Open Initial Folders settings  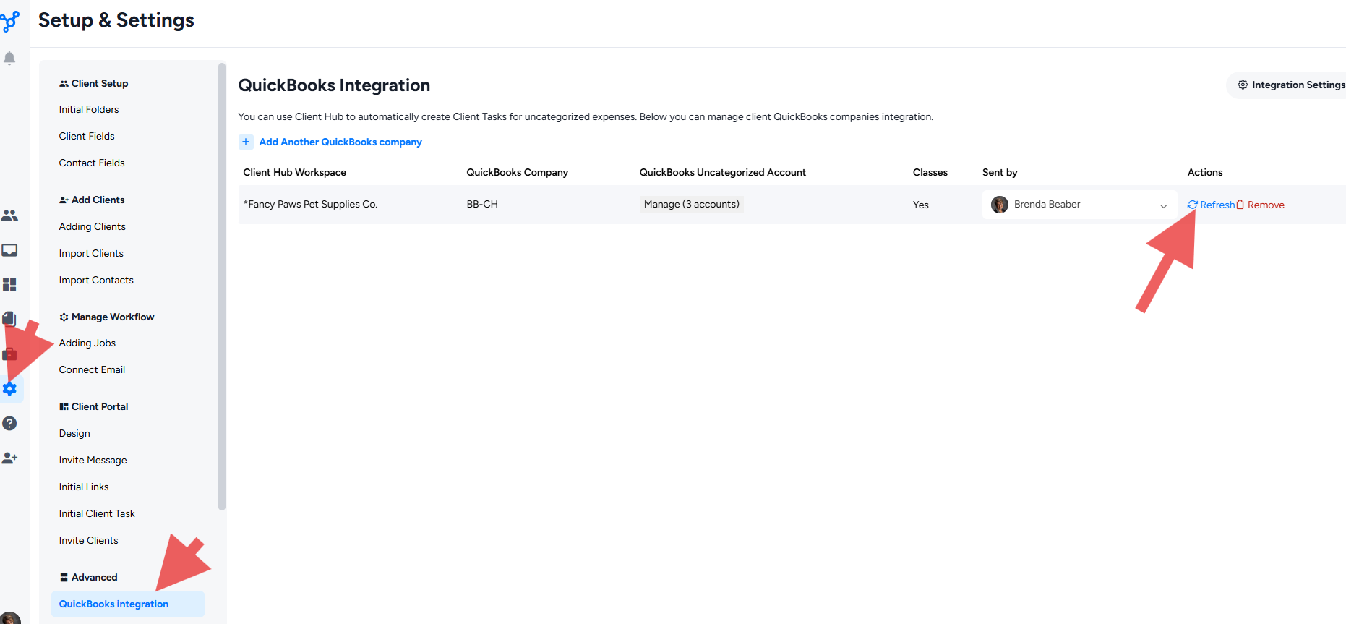(89, 109)
